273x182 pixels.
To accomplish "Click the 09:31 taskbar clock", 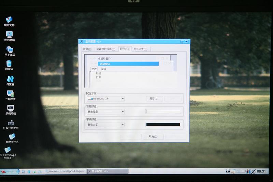I will (261, 171).
